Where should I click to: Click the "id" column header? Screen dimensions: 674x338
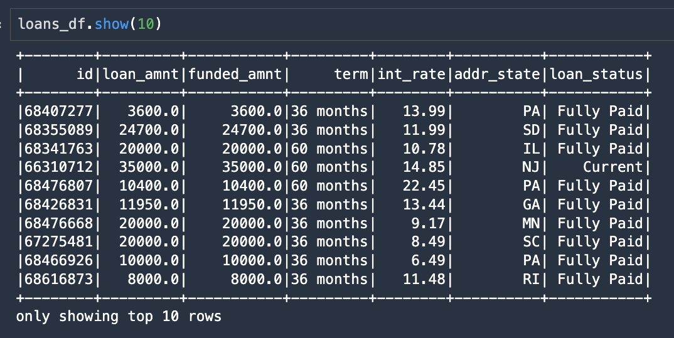click(x=85, y=74)
